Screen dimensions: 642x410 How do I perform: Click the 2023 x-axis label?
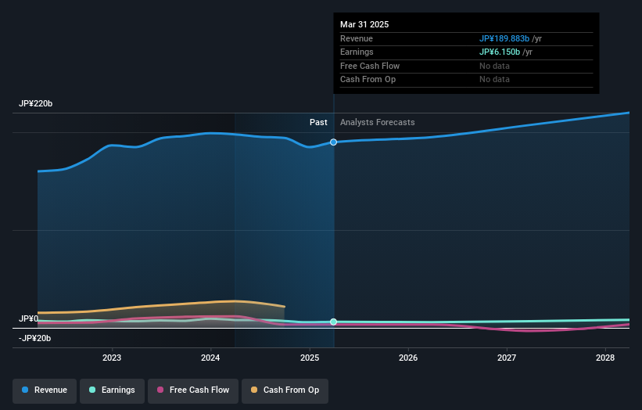[112, 358]
